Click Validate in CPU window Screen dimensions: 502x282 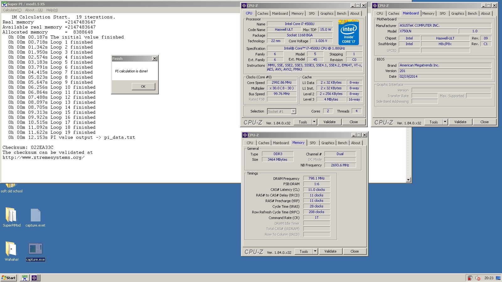point(329,122)
